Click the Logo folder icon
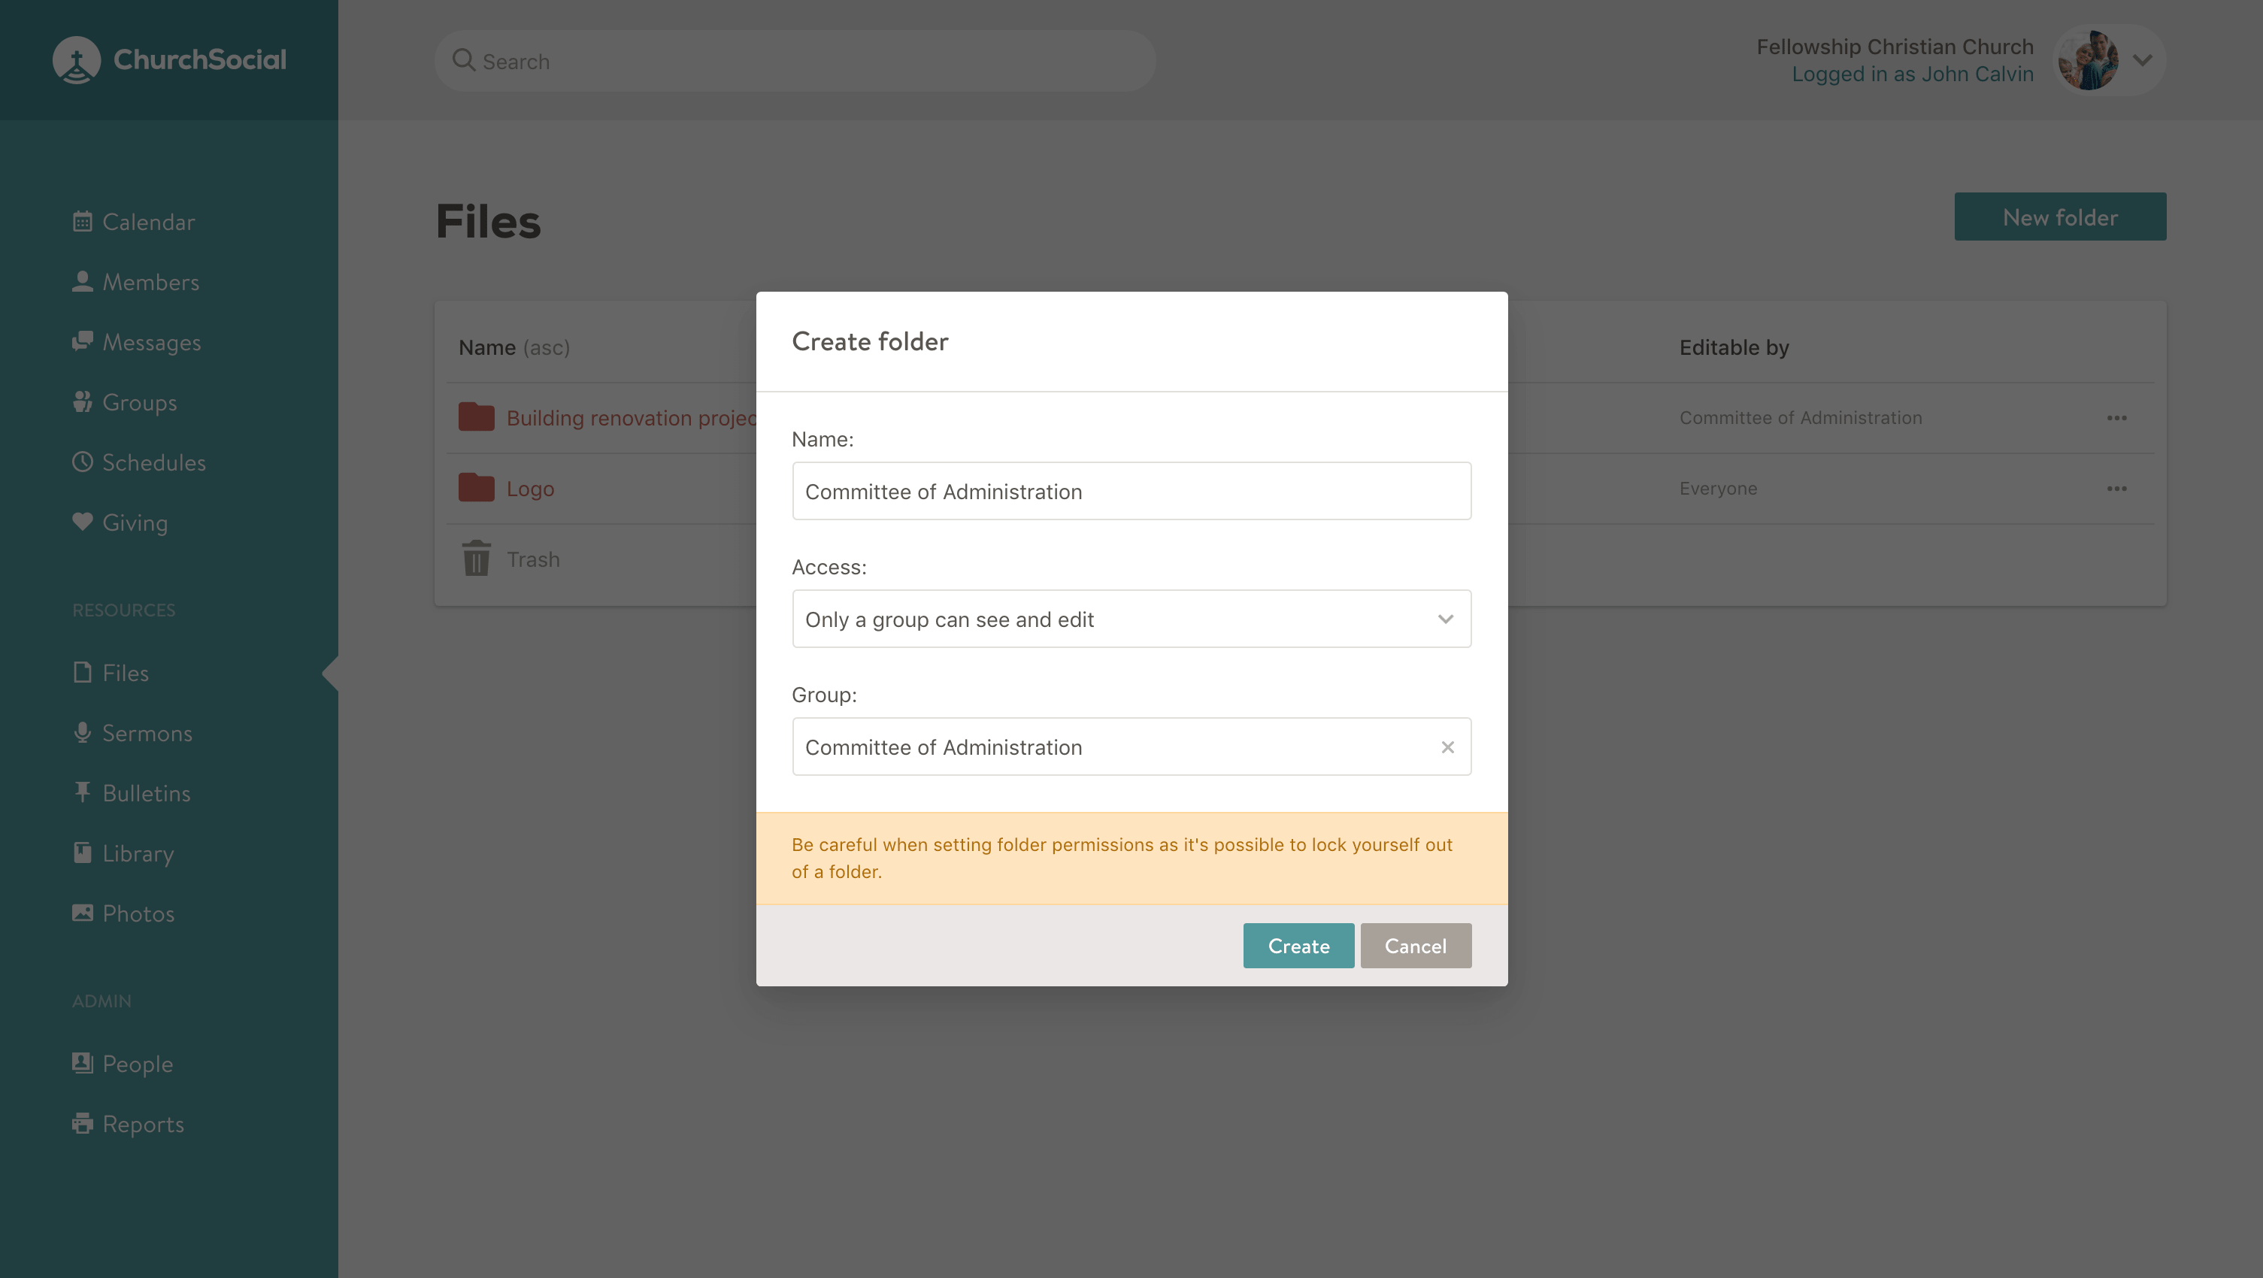This screenshot has width=2263, height=1278. (x=476, y=487)
